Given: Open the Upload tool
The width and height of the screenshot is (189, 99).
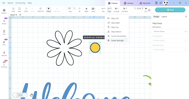Looking at the screenshot, I should tap(4, 54).
